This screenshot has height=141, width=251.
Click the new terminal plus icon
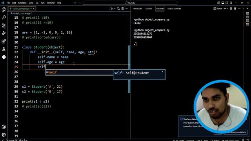click(225, 9)
